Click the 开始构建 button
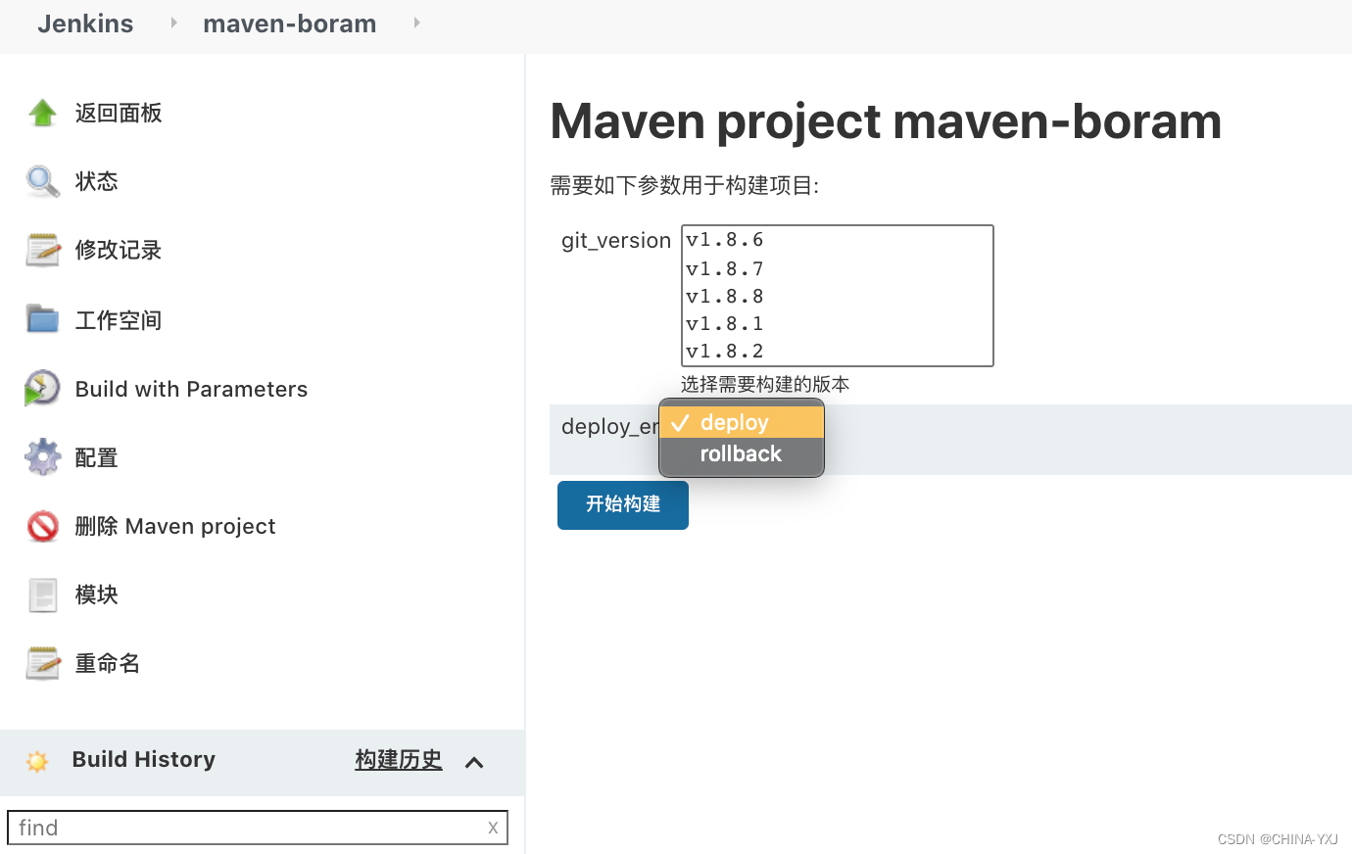Image resolution: width=1352 pixels, height=854 pixels. pos(623,504)
